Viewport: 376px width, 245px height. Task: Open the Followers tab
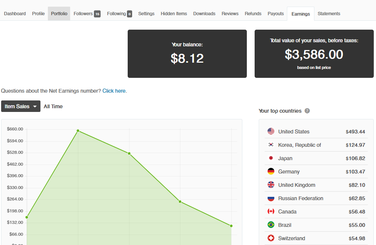tap(87, 14)
